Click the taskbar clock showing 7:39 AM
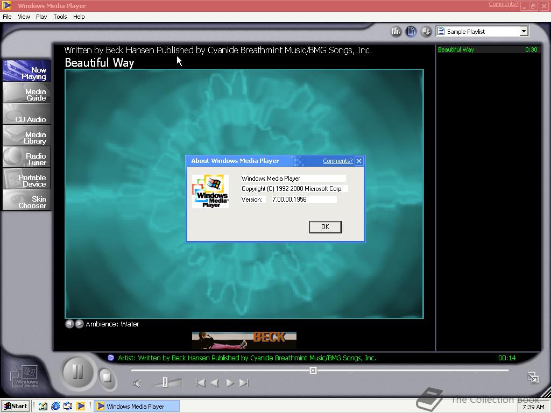The width and height of the screenshot is (551, 413). tap(533, 407)
